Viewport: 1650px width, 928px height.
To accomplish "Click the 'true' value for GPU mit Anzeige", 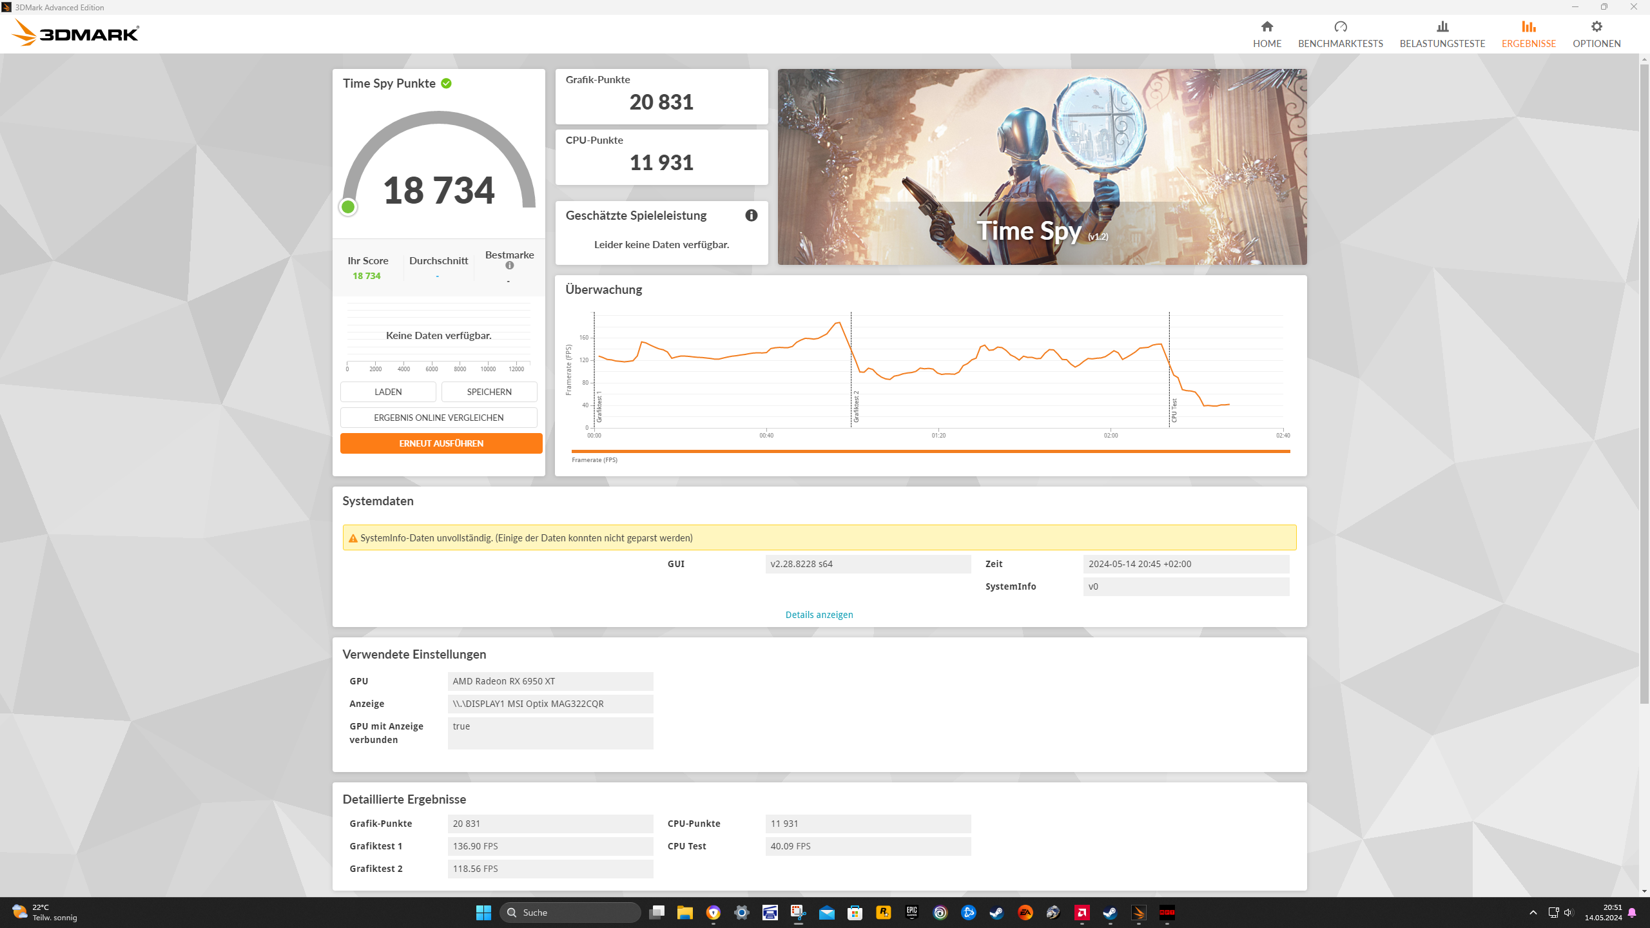I will 550,733.
